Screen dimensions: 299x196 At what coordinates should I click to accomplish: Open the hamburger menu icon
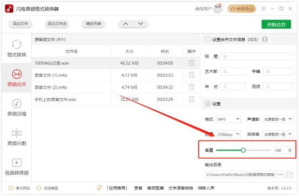263,9
